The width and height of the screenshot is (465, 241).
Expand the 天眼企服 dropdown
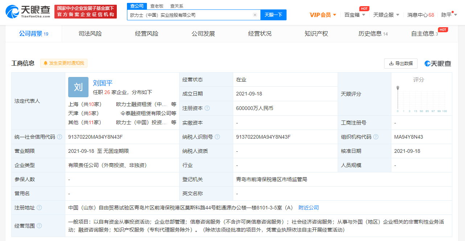pyautogui.click(x=386, y=15)
